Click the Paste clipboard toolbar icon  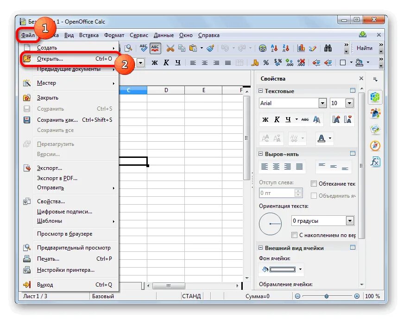pyautogui.click(x=193, y=48)
